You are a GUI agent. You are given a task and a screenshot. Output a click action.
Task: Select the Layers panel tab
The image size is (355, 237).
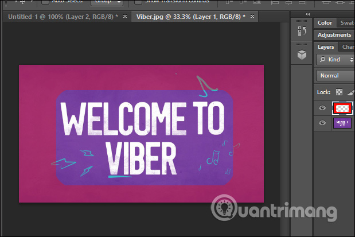click(326, 47)
